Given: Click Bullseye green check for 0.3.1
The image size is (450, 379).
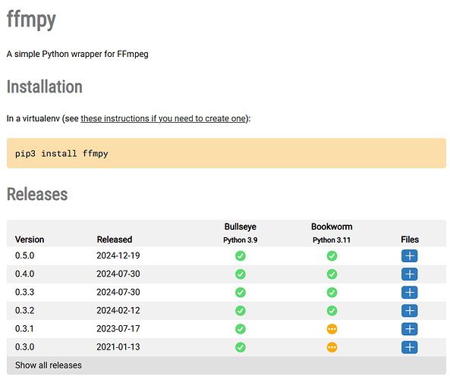Looking at the screenshot, I should click(x=241, y=329).
